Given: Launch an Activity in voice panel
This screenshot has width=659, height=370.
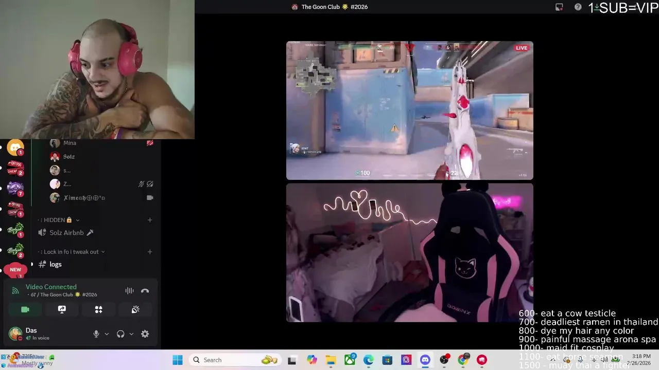Looking at the screenshot, I should [98, 309].
